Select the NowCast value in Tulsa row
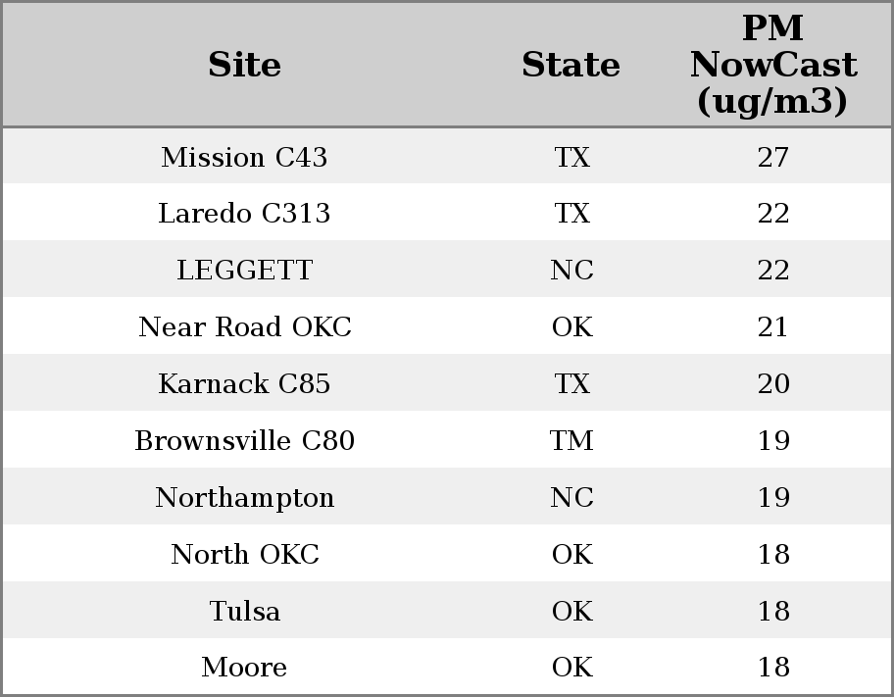 (x=772, y=612)
